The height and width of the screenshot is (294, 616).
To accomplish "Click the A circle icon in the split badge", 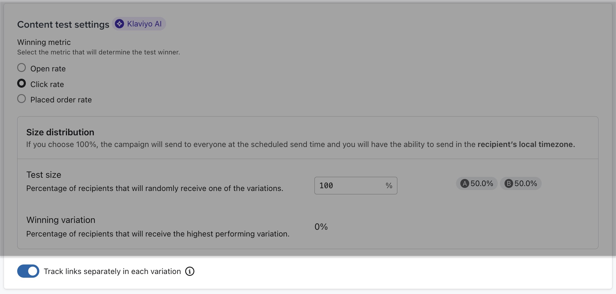I will [x=465, y=184].
